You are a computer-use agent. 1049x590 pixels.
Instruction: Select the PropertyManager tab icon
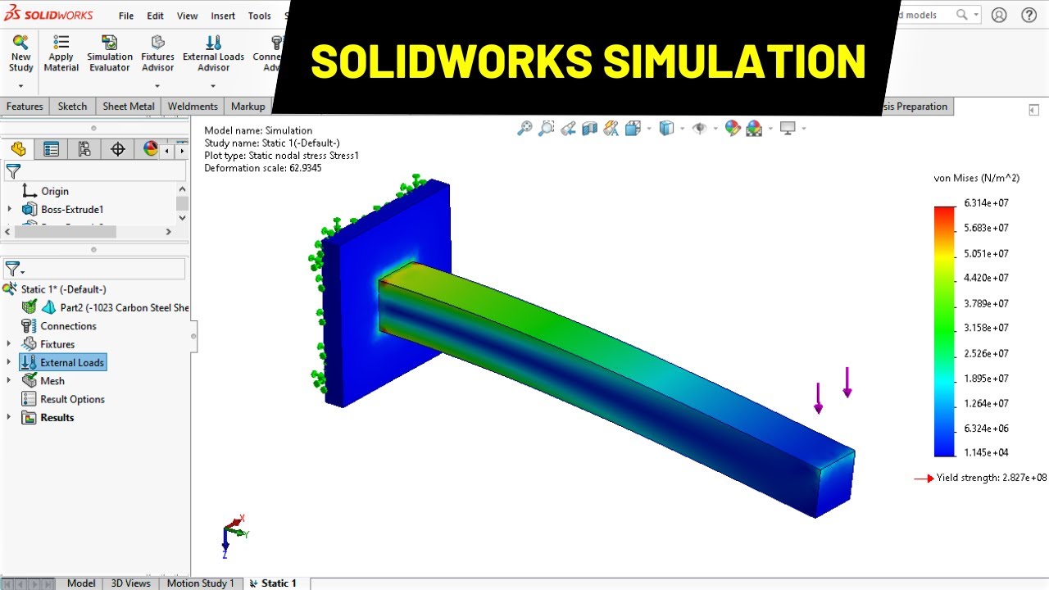[x=51, y=149]
